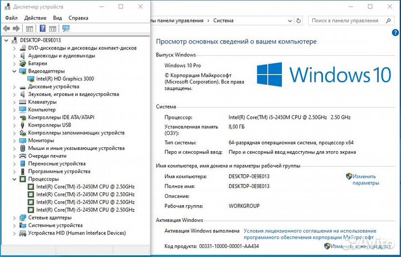This screenshot has height=257, width=401.
Task: Click the Intel HD Graphics 3000 adapter icon
Action: (x=31, y=79)
